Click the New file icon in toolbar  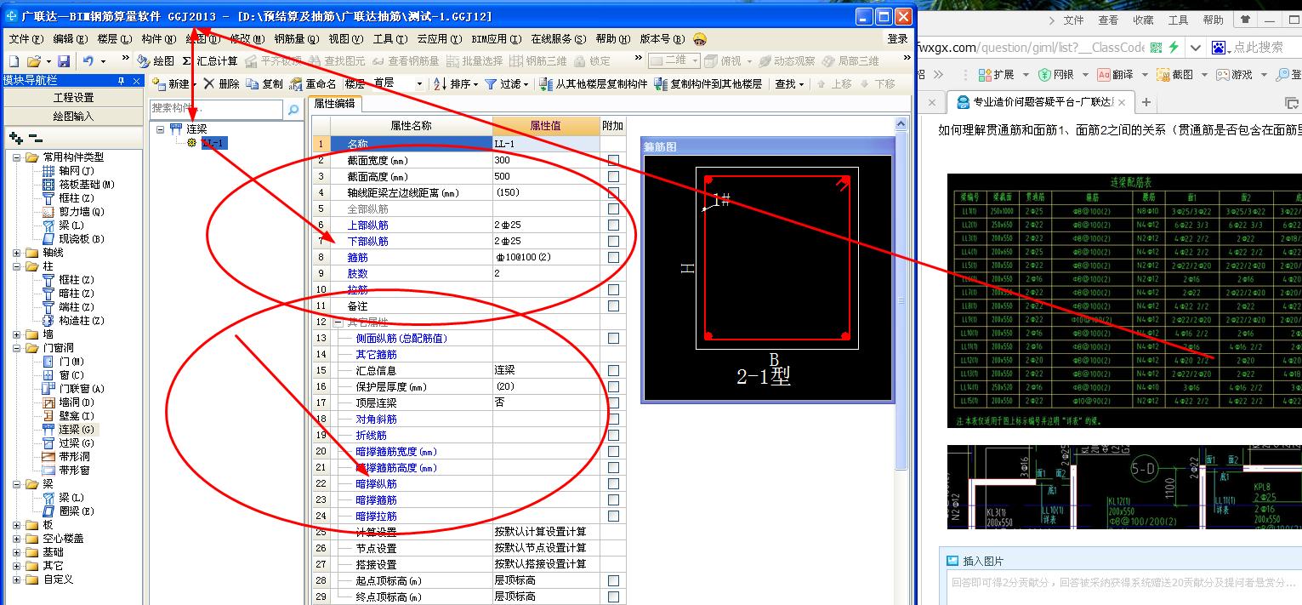click(14, 61)
